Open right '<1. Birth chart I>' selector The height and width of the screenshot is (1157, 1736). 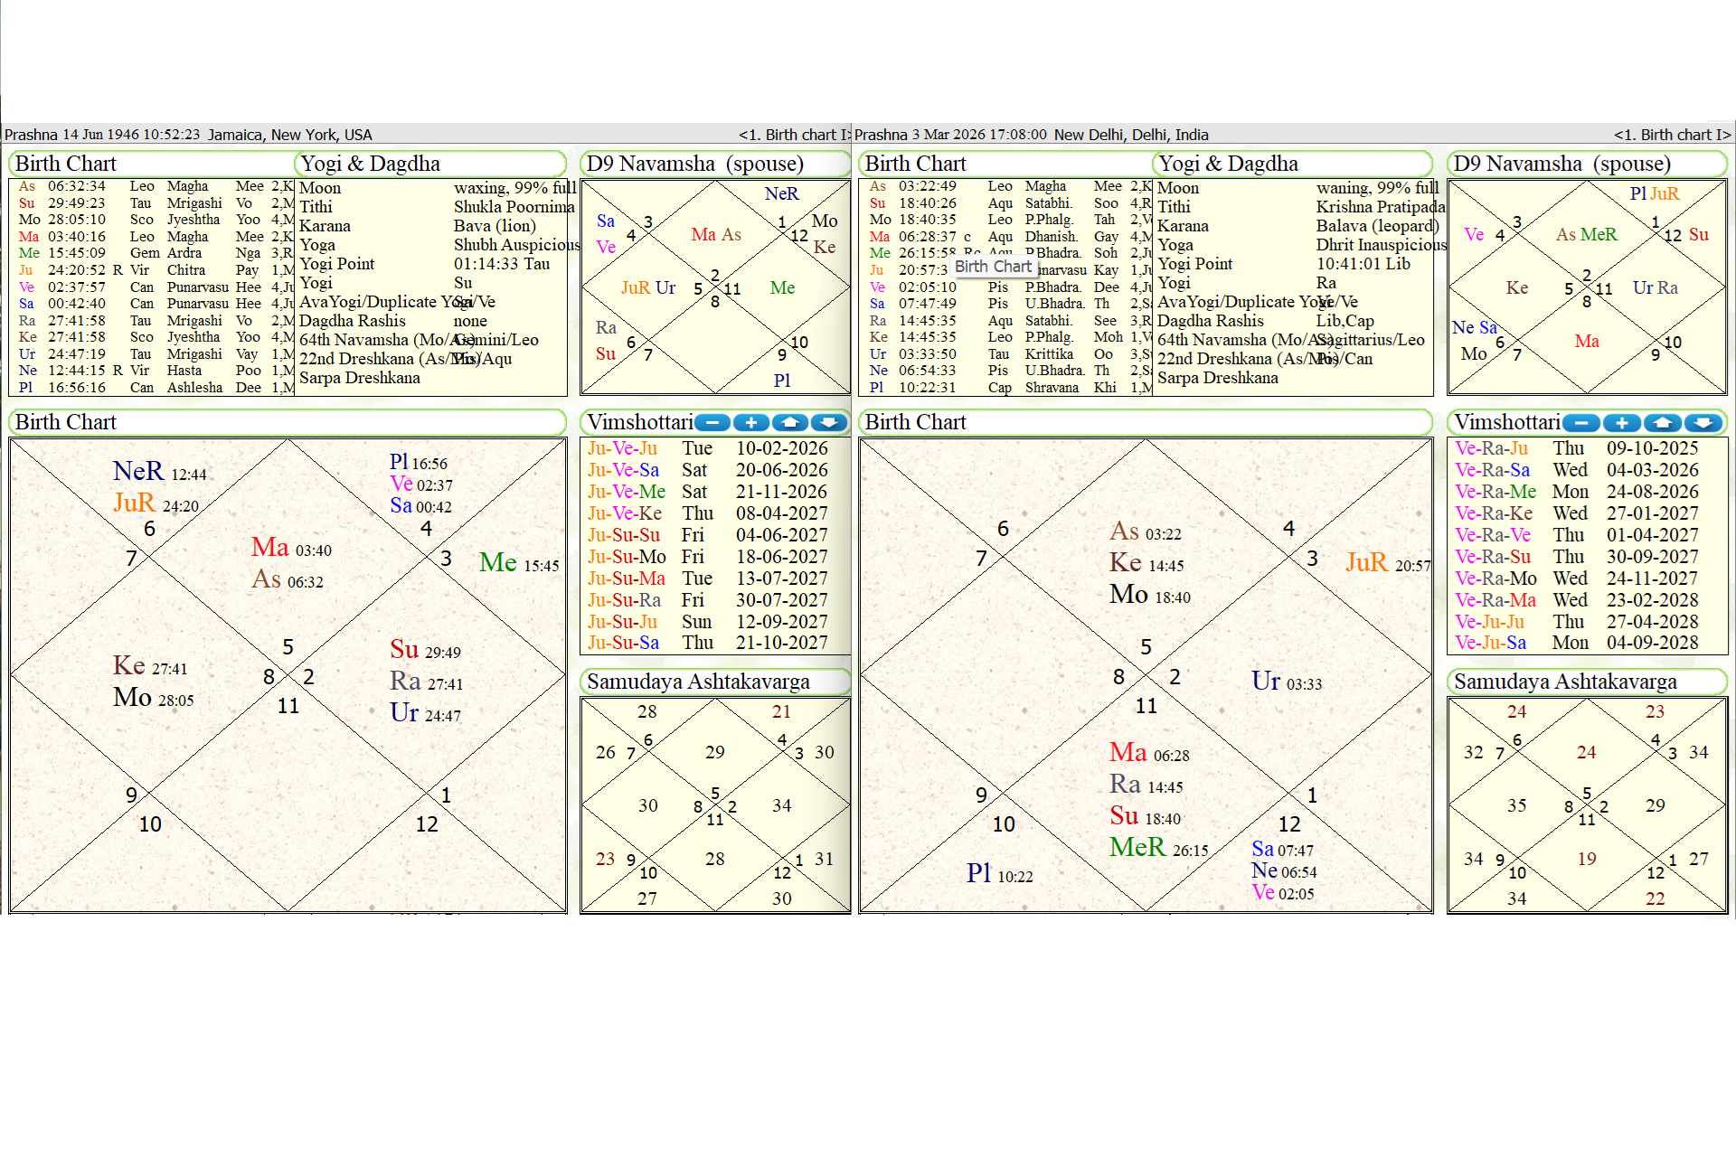(1672, 135)
